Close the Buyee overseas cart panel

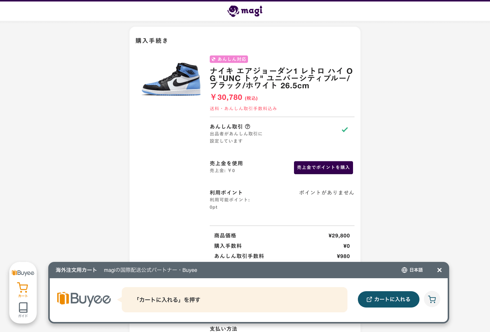pos(440,270)
